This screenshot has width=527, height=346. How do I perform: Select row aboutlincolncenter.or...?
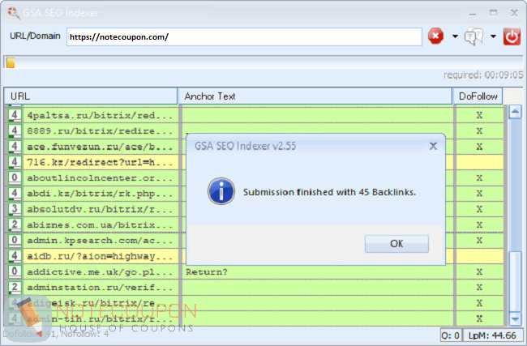(x=255, y=177)
